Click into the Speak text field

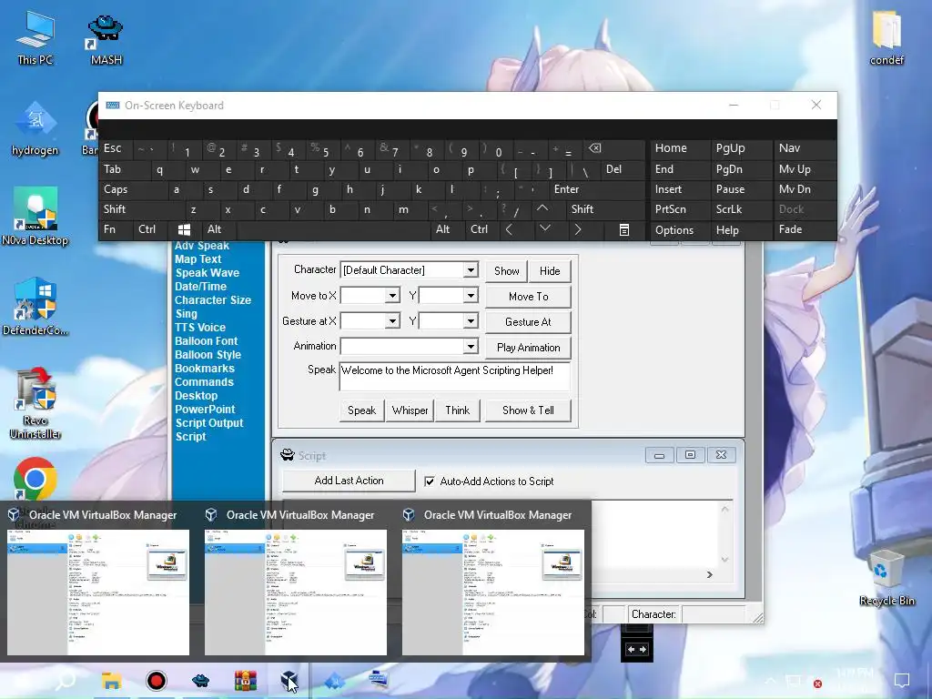click(455, 376)
